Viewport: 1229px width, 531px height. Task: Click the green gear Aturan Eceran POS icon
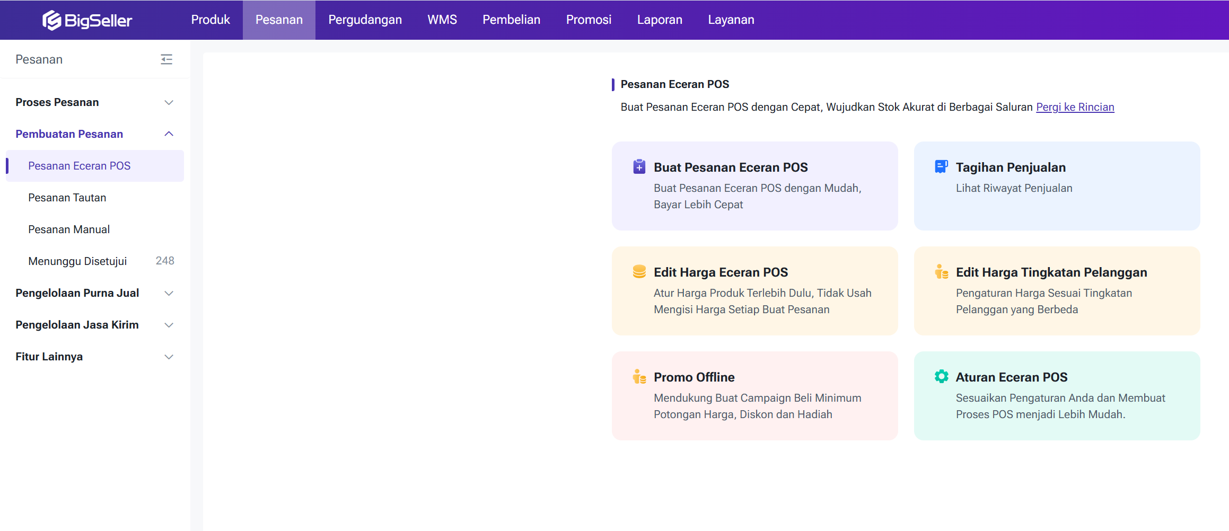click(941, 377)
